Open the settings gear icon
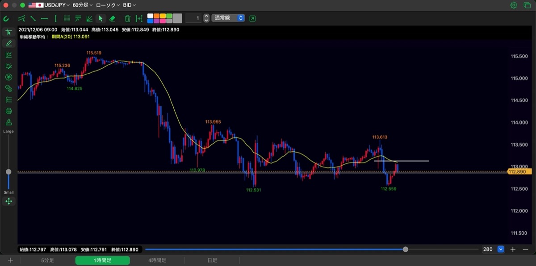Image resolution: width=536 pixels, height=266 pixels. 514,5
